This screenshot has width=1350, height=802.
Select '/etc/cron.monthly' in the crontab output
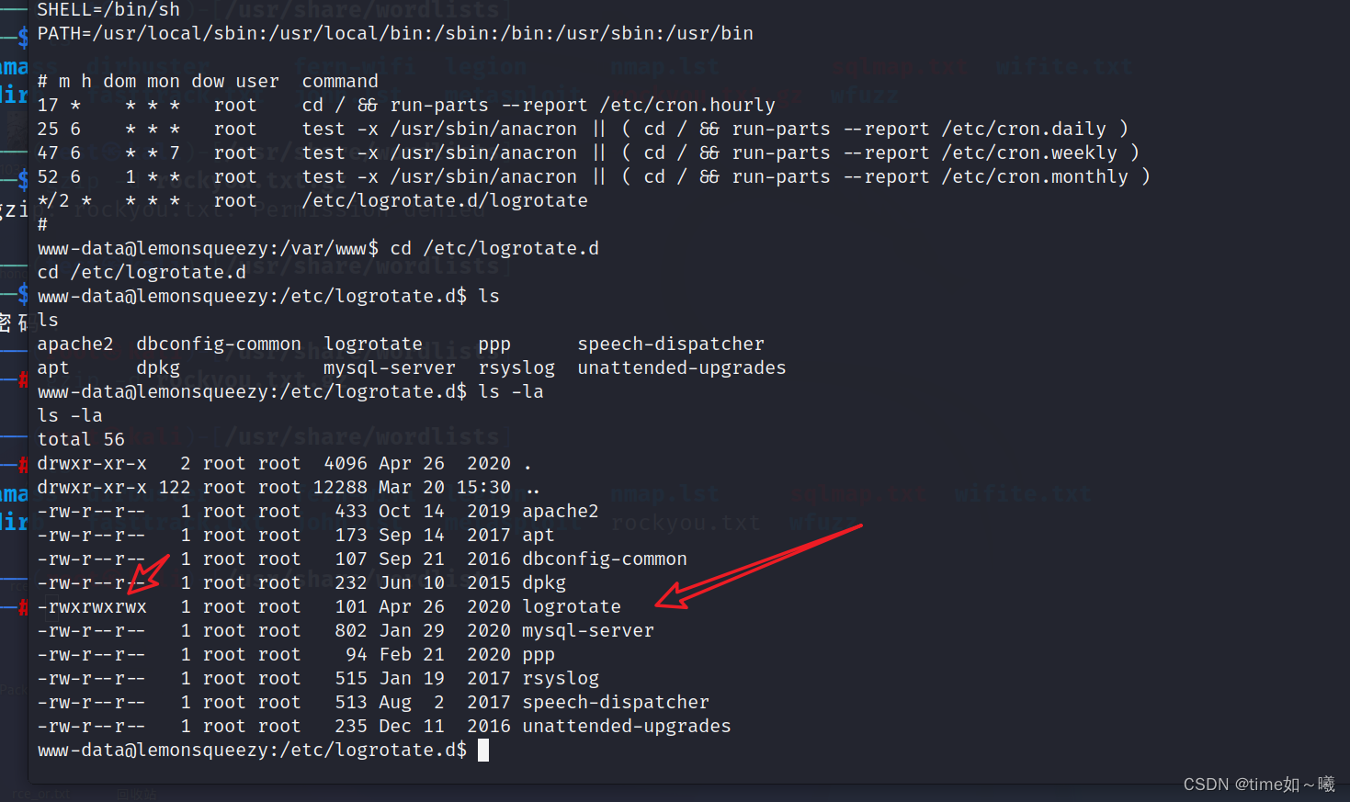click(x=1035, y=177)
